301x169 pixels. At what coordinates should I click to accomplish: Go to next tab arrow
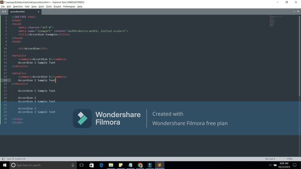[5, 12]
